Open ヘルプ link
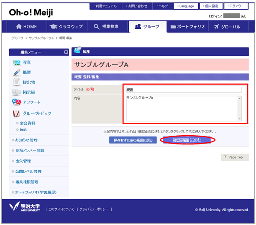Screen dimensions: 256x225 pos(163,6)
